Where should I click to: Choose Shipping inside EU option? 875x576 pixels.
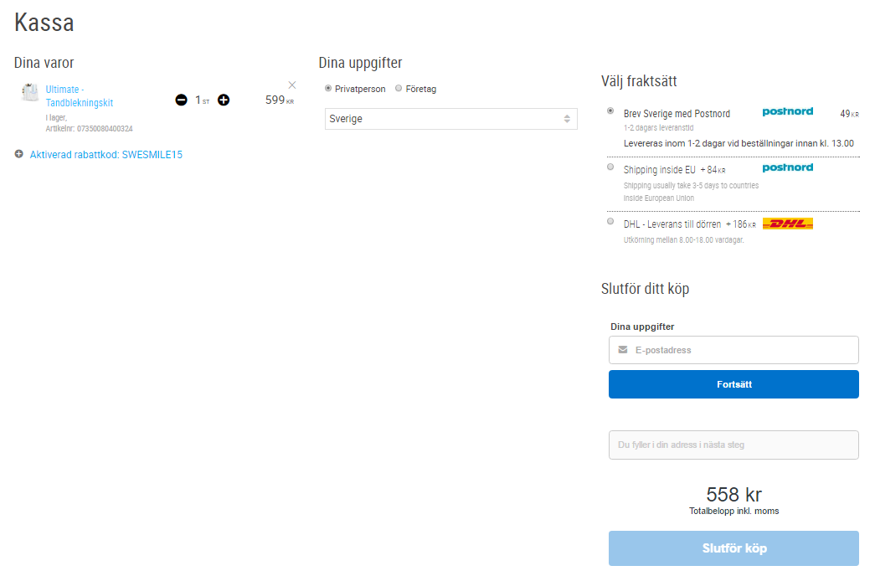click(x=610, y=167)
